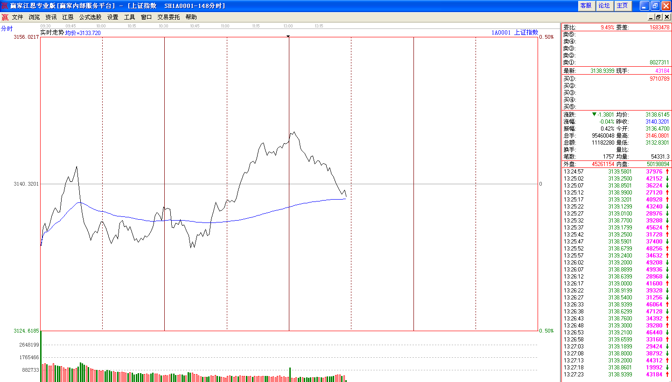Screen dimensions: 672x382
Task: Click the 主页 button in title bar
Action: (x=622, y=6)
